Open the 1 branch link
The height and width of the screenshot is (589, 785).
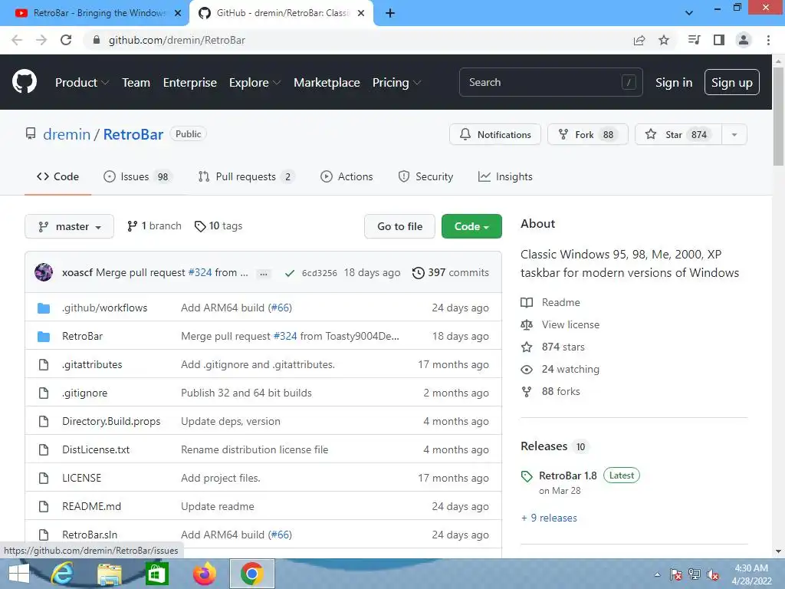click(x=154, y=226)
